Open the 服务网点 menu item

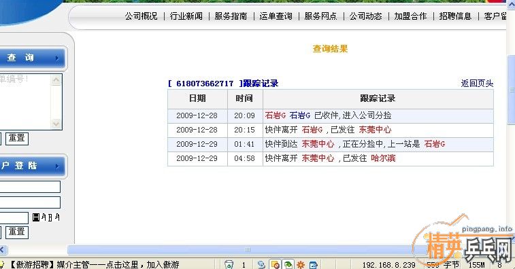point(320,16)
